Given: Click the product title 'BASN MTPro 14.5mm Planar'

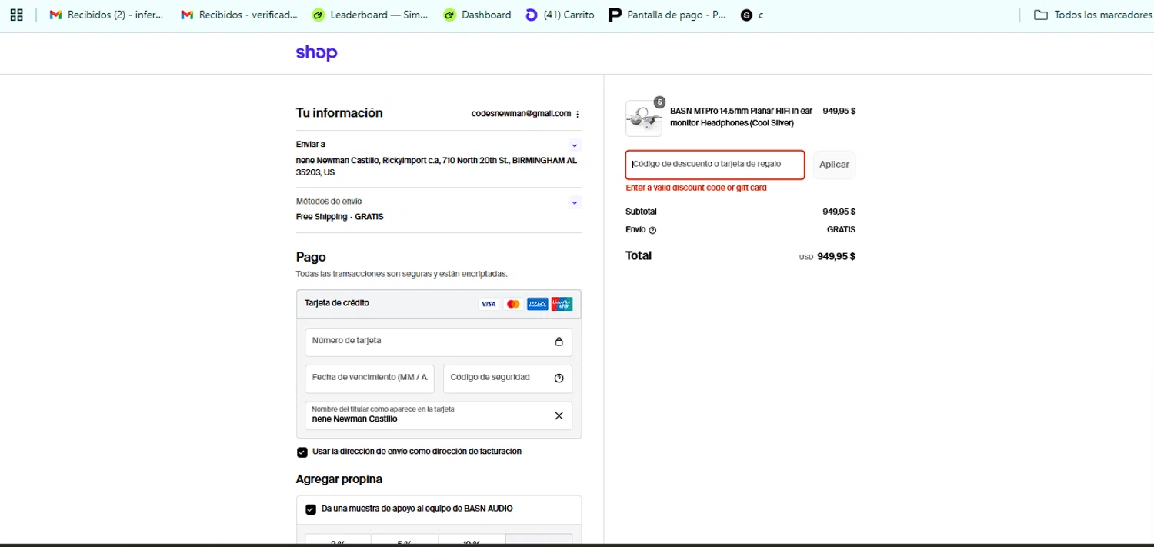Looking at the screenshot, I should point(741,117).
